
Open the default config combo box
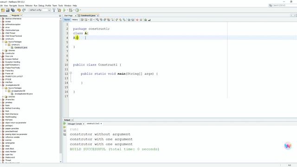tap(39, 10)
